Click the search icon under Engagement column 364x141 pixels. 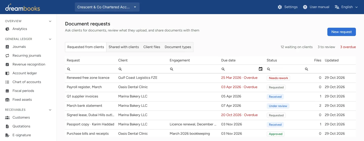[x=172, y=69]
